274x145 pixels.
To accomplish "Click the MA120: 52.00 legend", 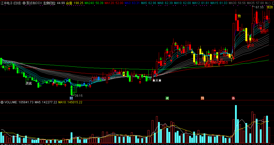I will (114, 3).
